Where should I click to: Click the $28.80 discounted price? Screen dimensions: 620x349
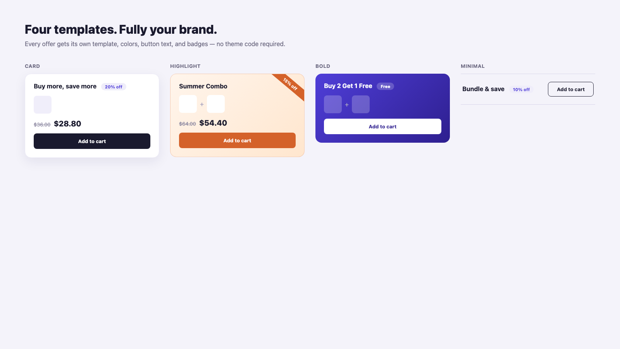(67, 124)
